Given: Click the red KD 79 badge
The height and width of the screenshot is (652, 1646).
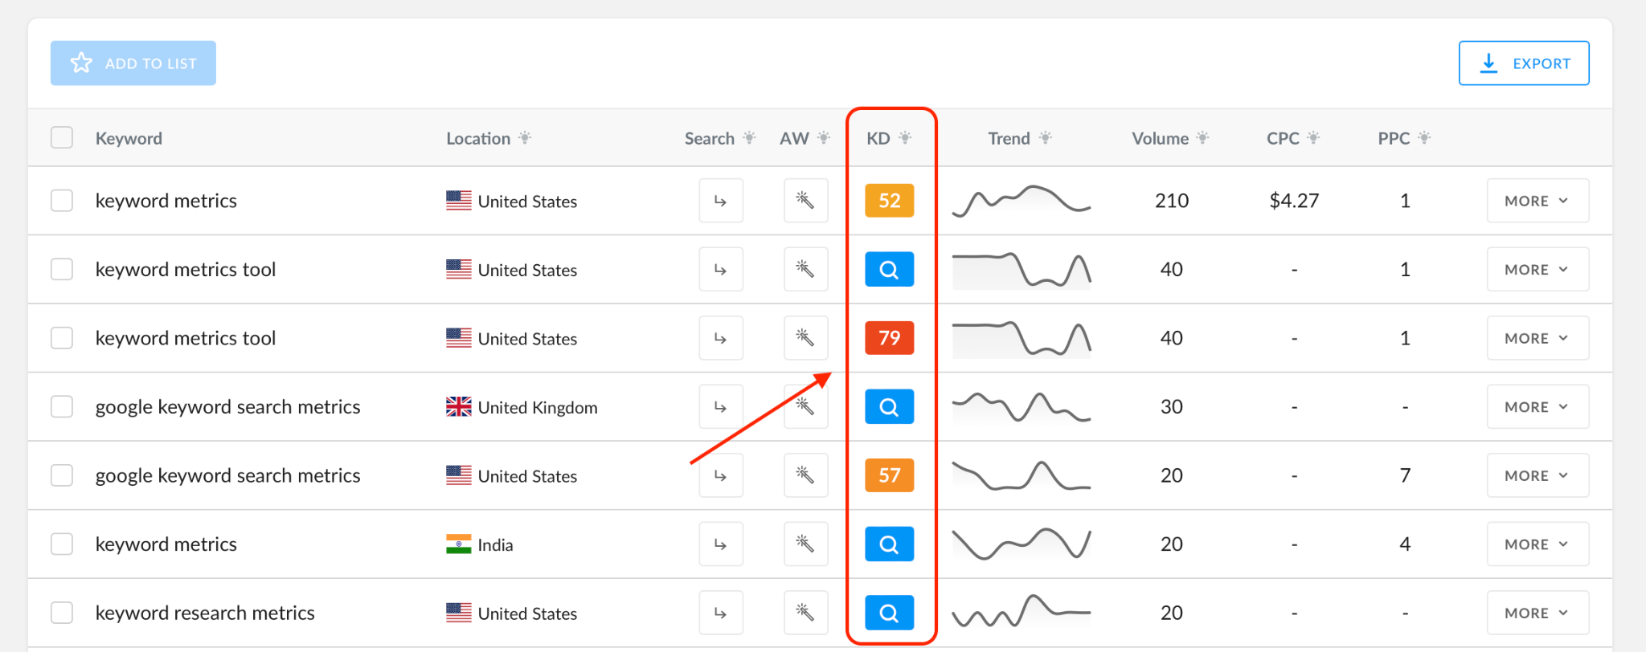Looking at the screenshot, I should pos(889,337).
